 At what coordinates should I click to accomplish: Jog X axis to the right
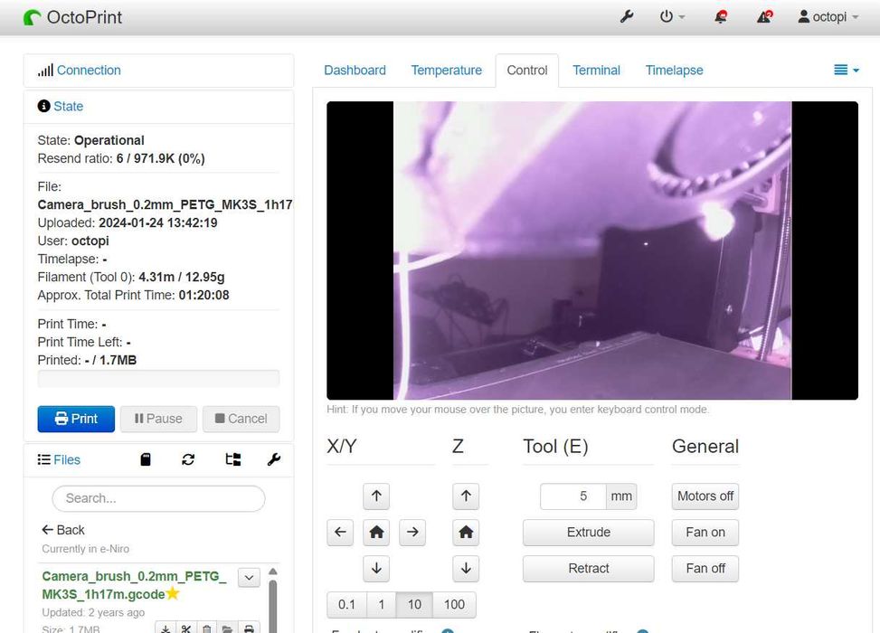412,532
